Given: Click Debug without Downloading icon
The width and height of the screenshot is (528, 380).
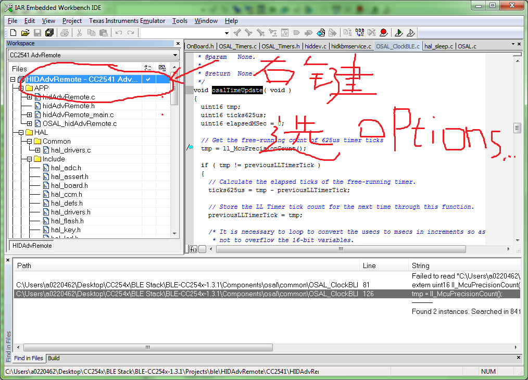Looking at the screenshot, I should point(411,33).
